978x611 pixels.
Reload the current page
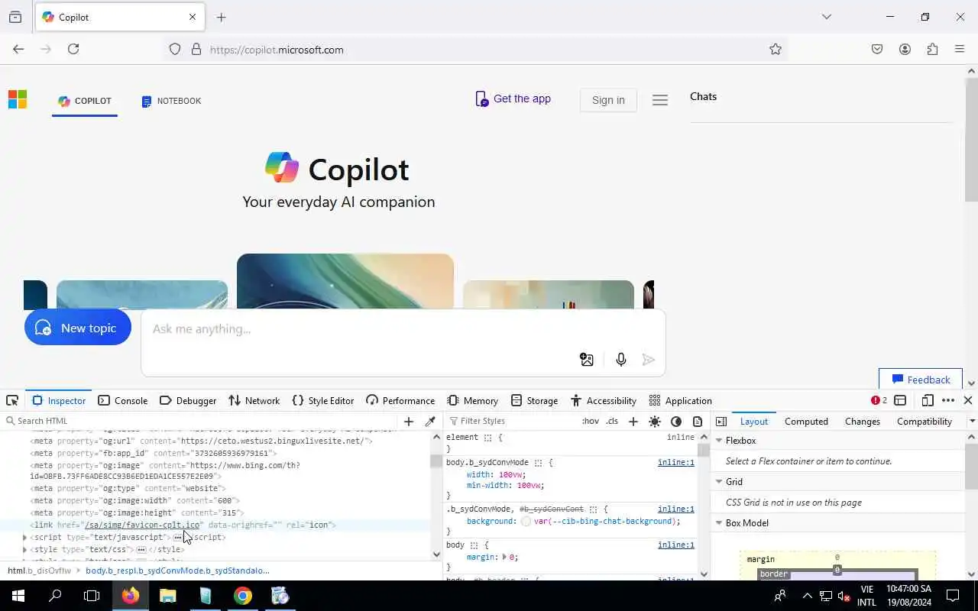point(73,49)
